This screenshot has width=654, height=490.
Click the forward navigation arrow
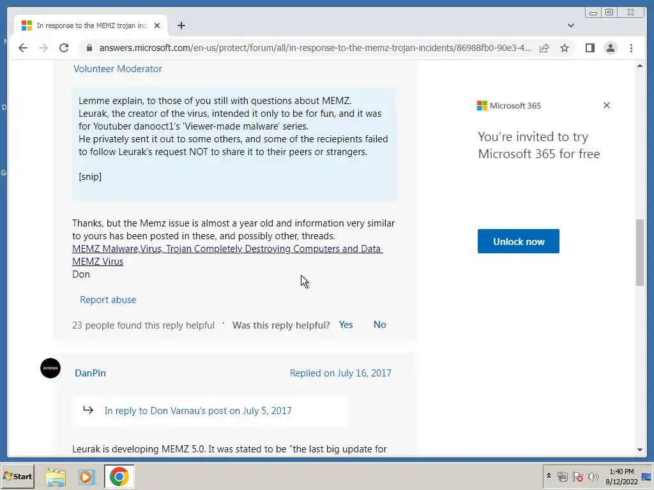point(43,48)
